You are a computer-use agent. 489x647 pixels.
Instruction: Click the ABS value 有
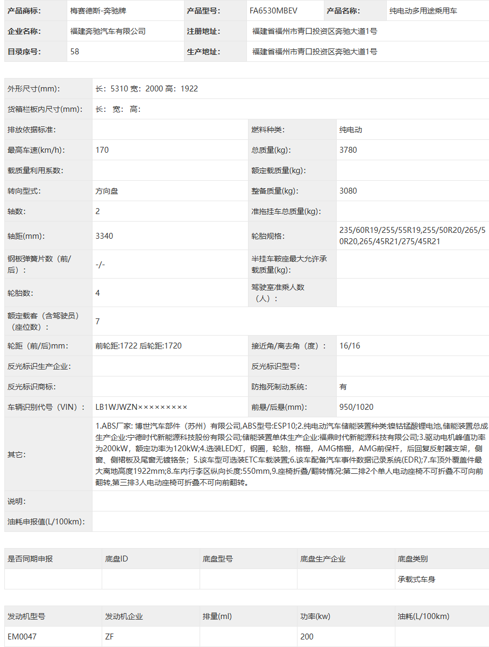[343, 387]
